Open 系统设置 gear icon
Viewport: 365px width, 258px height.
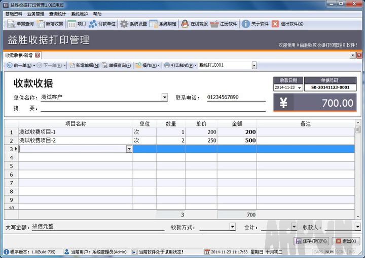(133, 24)
